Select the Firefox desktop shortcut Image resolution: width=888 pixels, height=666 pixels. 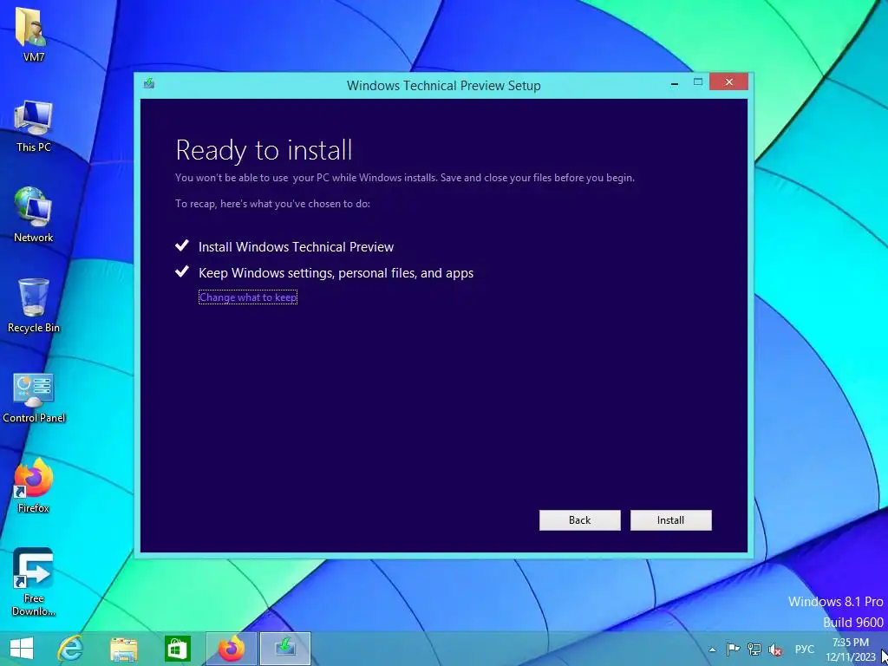[34, 486]
